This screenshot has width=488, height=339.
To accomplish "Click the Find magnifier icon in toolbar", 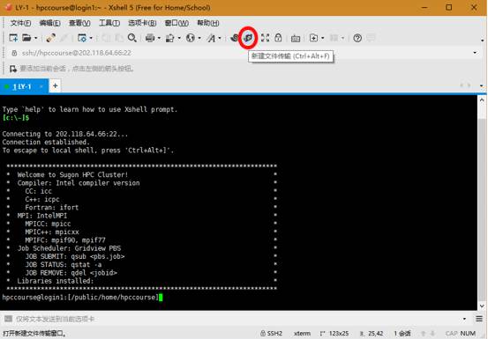I will pyautogui.click(x=132, y=38).
